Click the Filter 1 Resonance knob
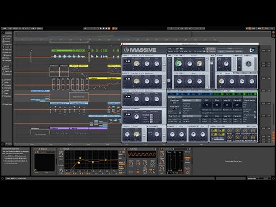276x207 pixels. 200,63
